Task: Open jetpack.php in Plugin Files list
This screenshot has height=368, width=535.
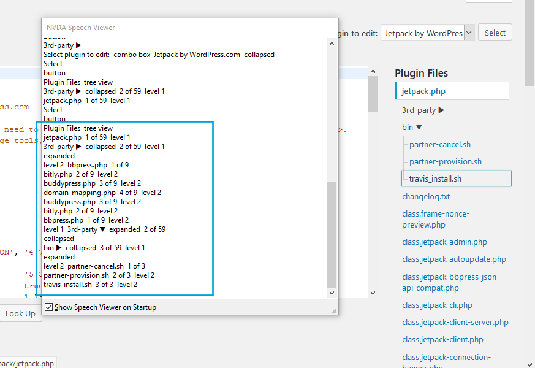Action: tap(423, 91)
